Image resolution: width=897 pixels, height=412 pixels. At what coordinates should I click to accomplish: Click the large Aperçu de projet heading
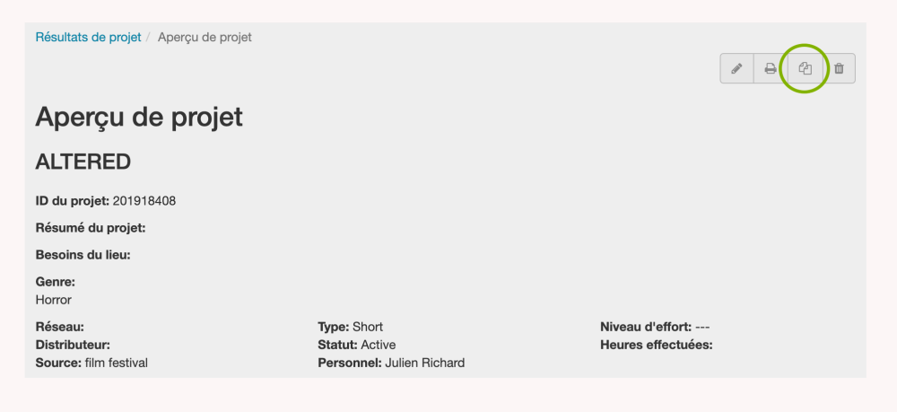(139, 117)
